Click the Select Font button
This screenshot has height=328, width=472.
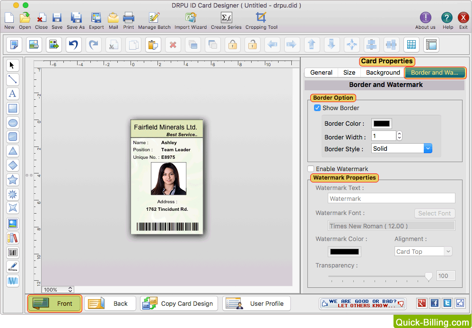[x=435, y=213]
